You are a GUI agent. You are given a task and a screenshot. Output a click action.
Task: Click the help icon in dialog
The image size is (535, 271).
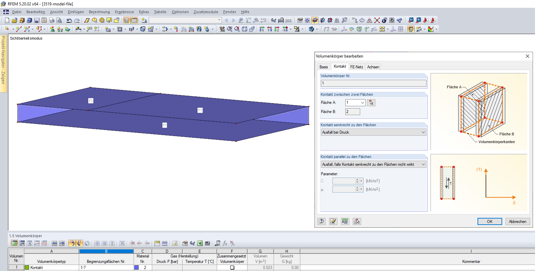[321, 221]
